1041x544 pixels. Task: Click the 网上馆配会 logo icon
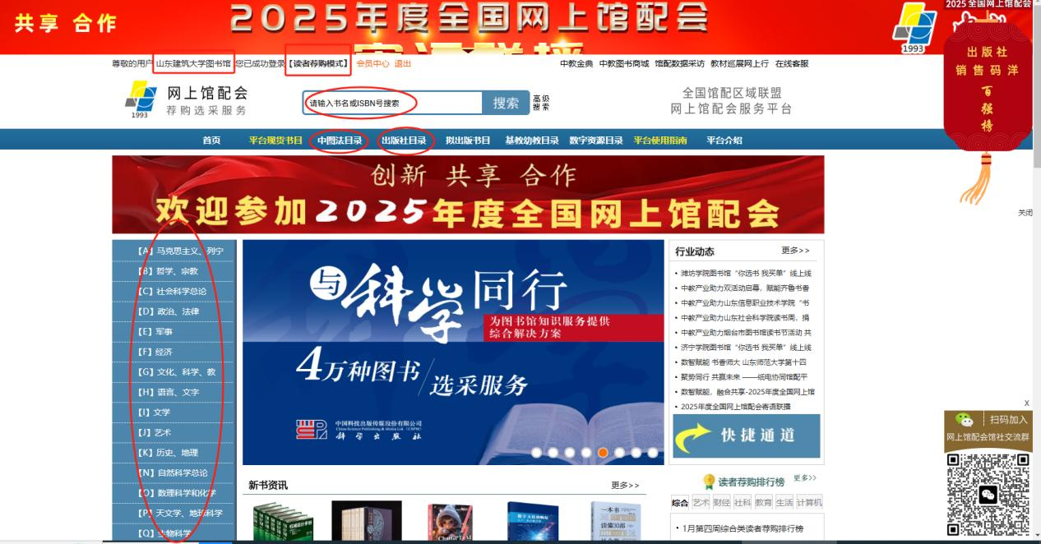point(141,99)
